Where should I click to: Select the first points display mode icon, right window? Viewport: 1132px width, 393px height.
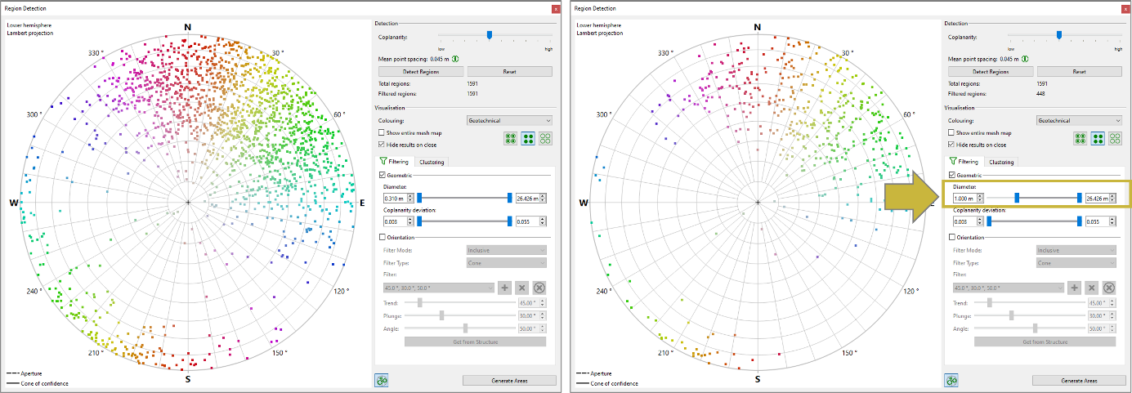click(1081, 139)
